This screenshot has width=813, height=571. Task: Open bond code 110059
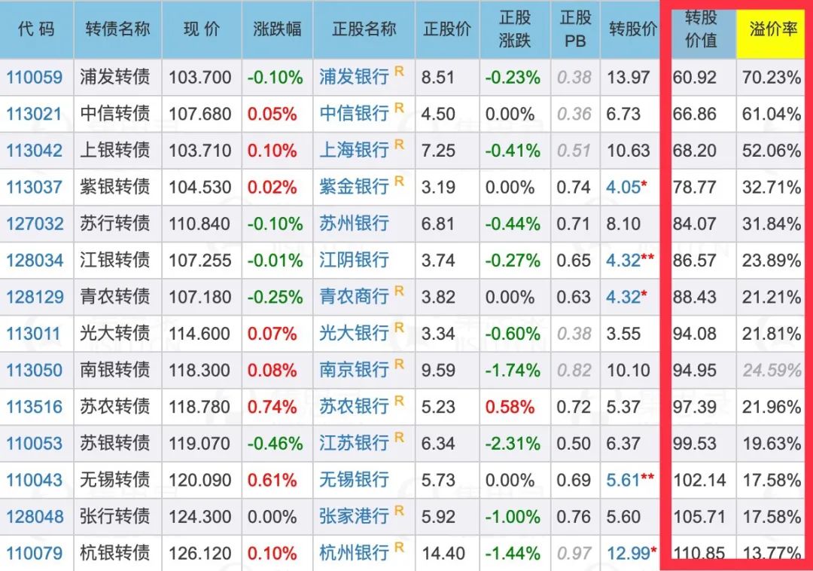coord(34,78)
